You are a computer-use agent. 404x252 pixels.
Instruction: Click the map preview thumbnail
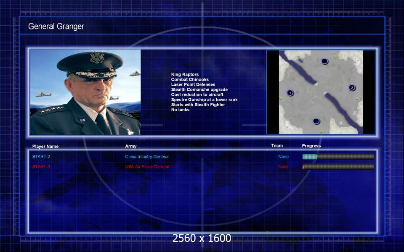pyautogui.click(x=321, y=92)
